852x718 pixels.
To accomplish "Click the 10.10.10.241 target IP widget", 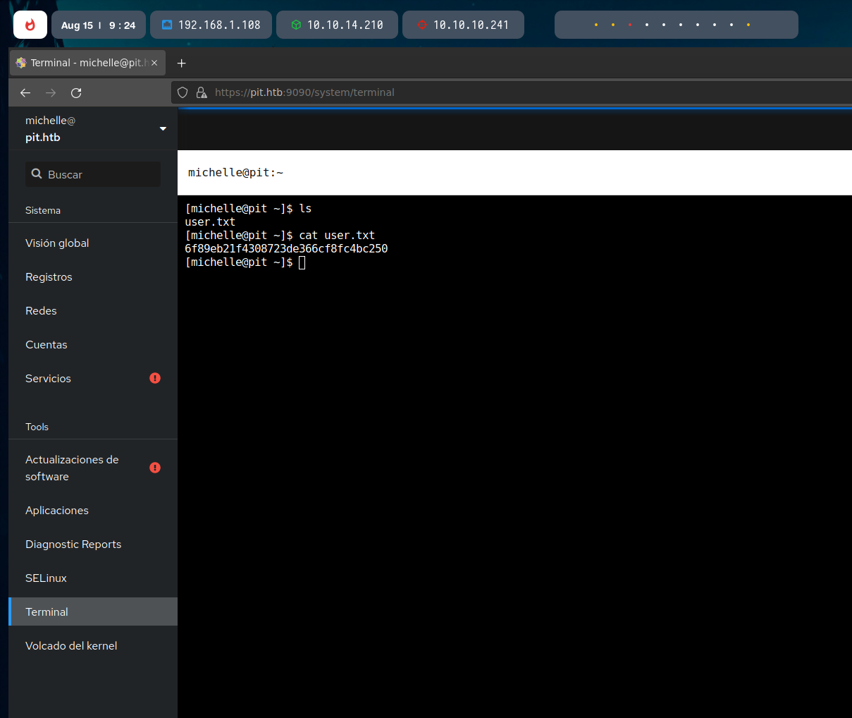I will (463, 25).
